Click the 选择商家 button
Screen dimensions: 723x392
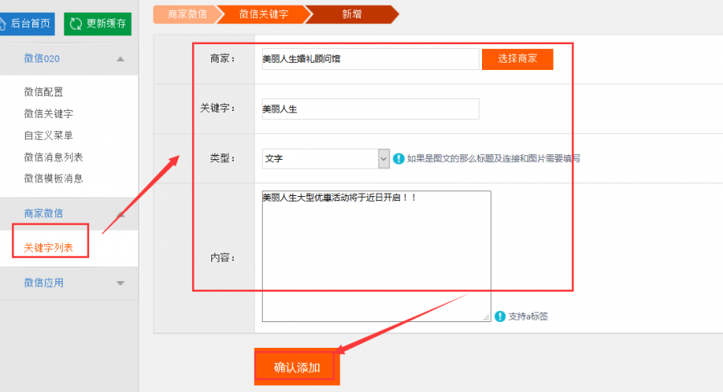tap(517, 59)
